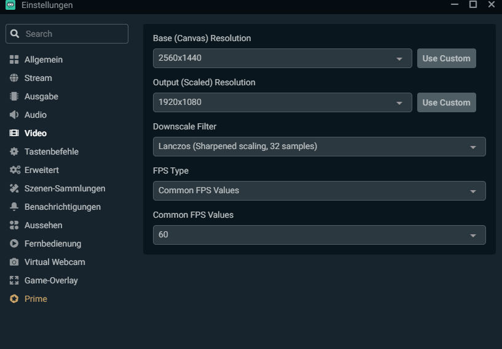Expand the Common FPS Values dropdown
The width and height of the screenshot is (502, 349).
tap(319, 235)
